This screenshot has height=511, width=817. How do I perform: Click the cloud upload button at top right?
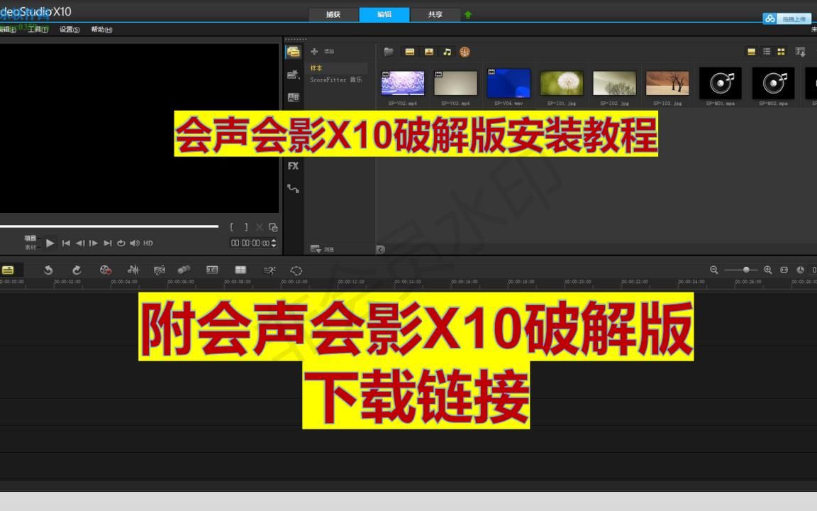(x=787, y=18)
